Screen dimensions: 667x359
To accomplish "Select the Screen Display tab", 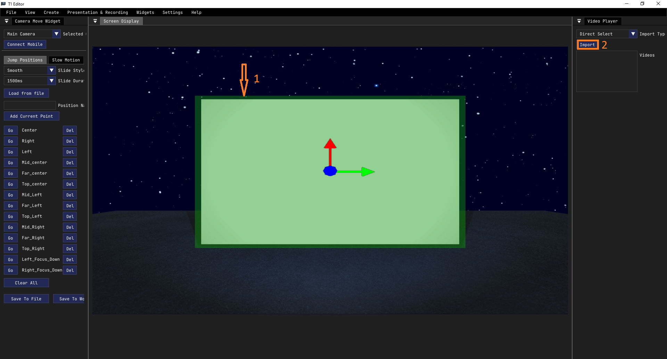I will click(x=121, y=21).
